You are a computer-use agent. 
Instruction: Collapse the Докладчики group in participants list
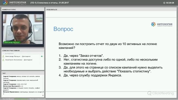3,53
